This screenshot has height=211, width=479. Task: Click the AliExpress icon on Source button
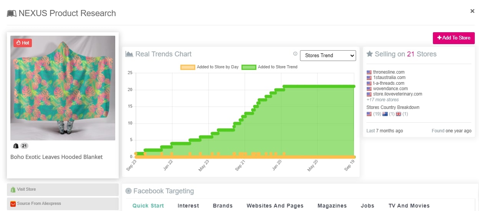click(x=13, y=204)
